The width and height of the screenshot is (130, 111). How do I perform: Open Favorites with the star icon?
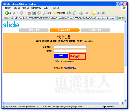pyautogui.click(x=59, y=13)
